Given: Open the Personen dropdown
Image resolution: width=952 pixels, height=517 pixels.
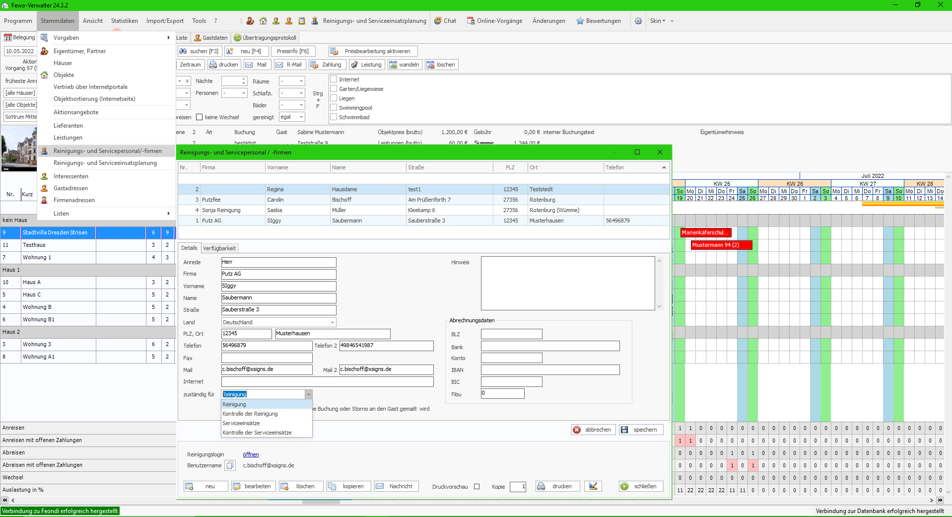Looking at the screenshot, I should pyautogui.click(x=234, y=93).
